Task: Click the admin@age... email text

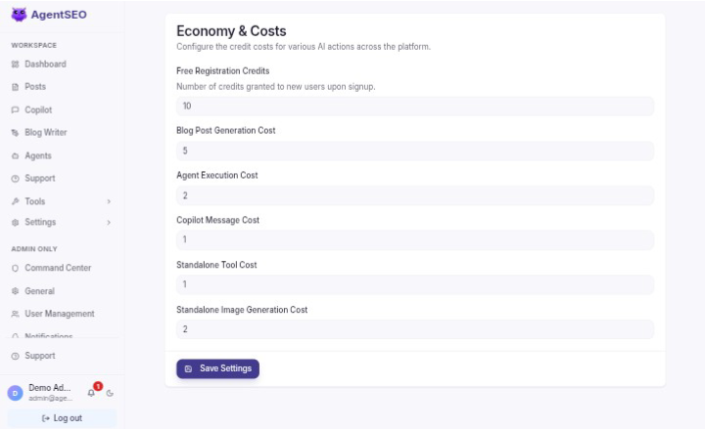Action: [x=50, y=398]
